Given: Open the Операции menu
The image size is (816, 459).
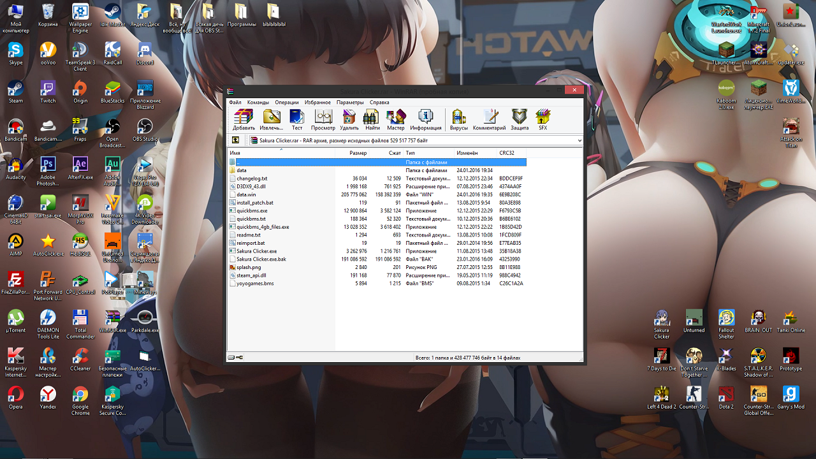Looking at the screenshot, I should [287, 102].
